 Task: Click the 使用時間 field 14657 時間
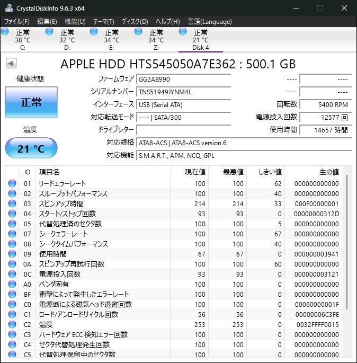326,130
